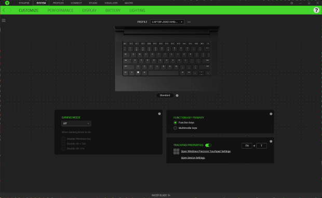322x198 pixels.
Task: Switch to the Performance tab
Action: [x=60, y=10]
